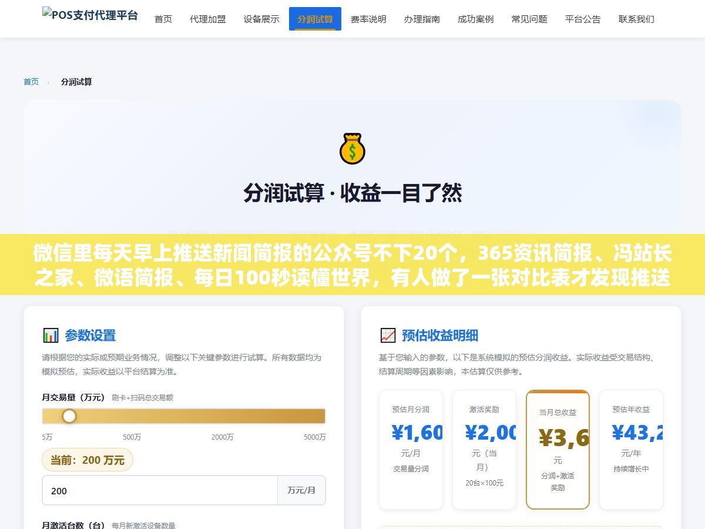Click the trend chart icon beside 预估收益明细
The height and width of the screenshot is (529, 705).
(x=388, y=336)
